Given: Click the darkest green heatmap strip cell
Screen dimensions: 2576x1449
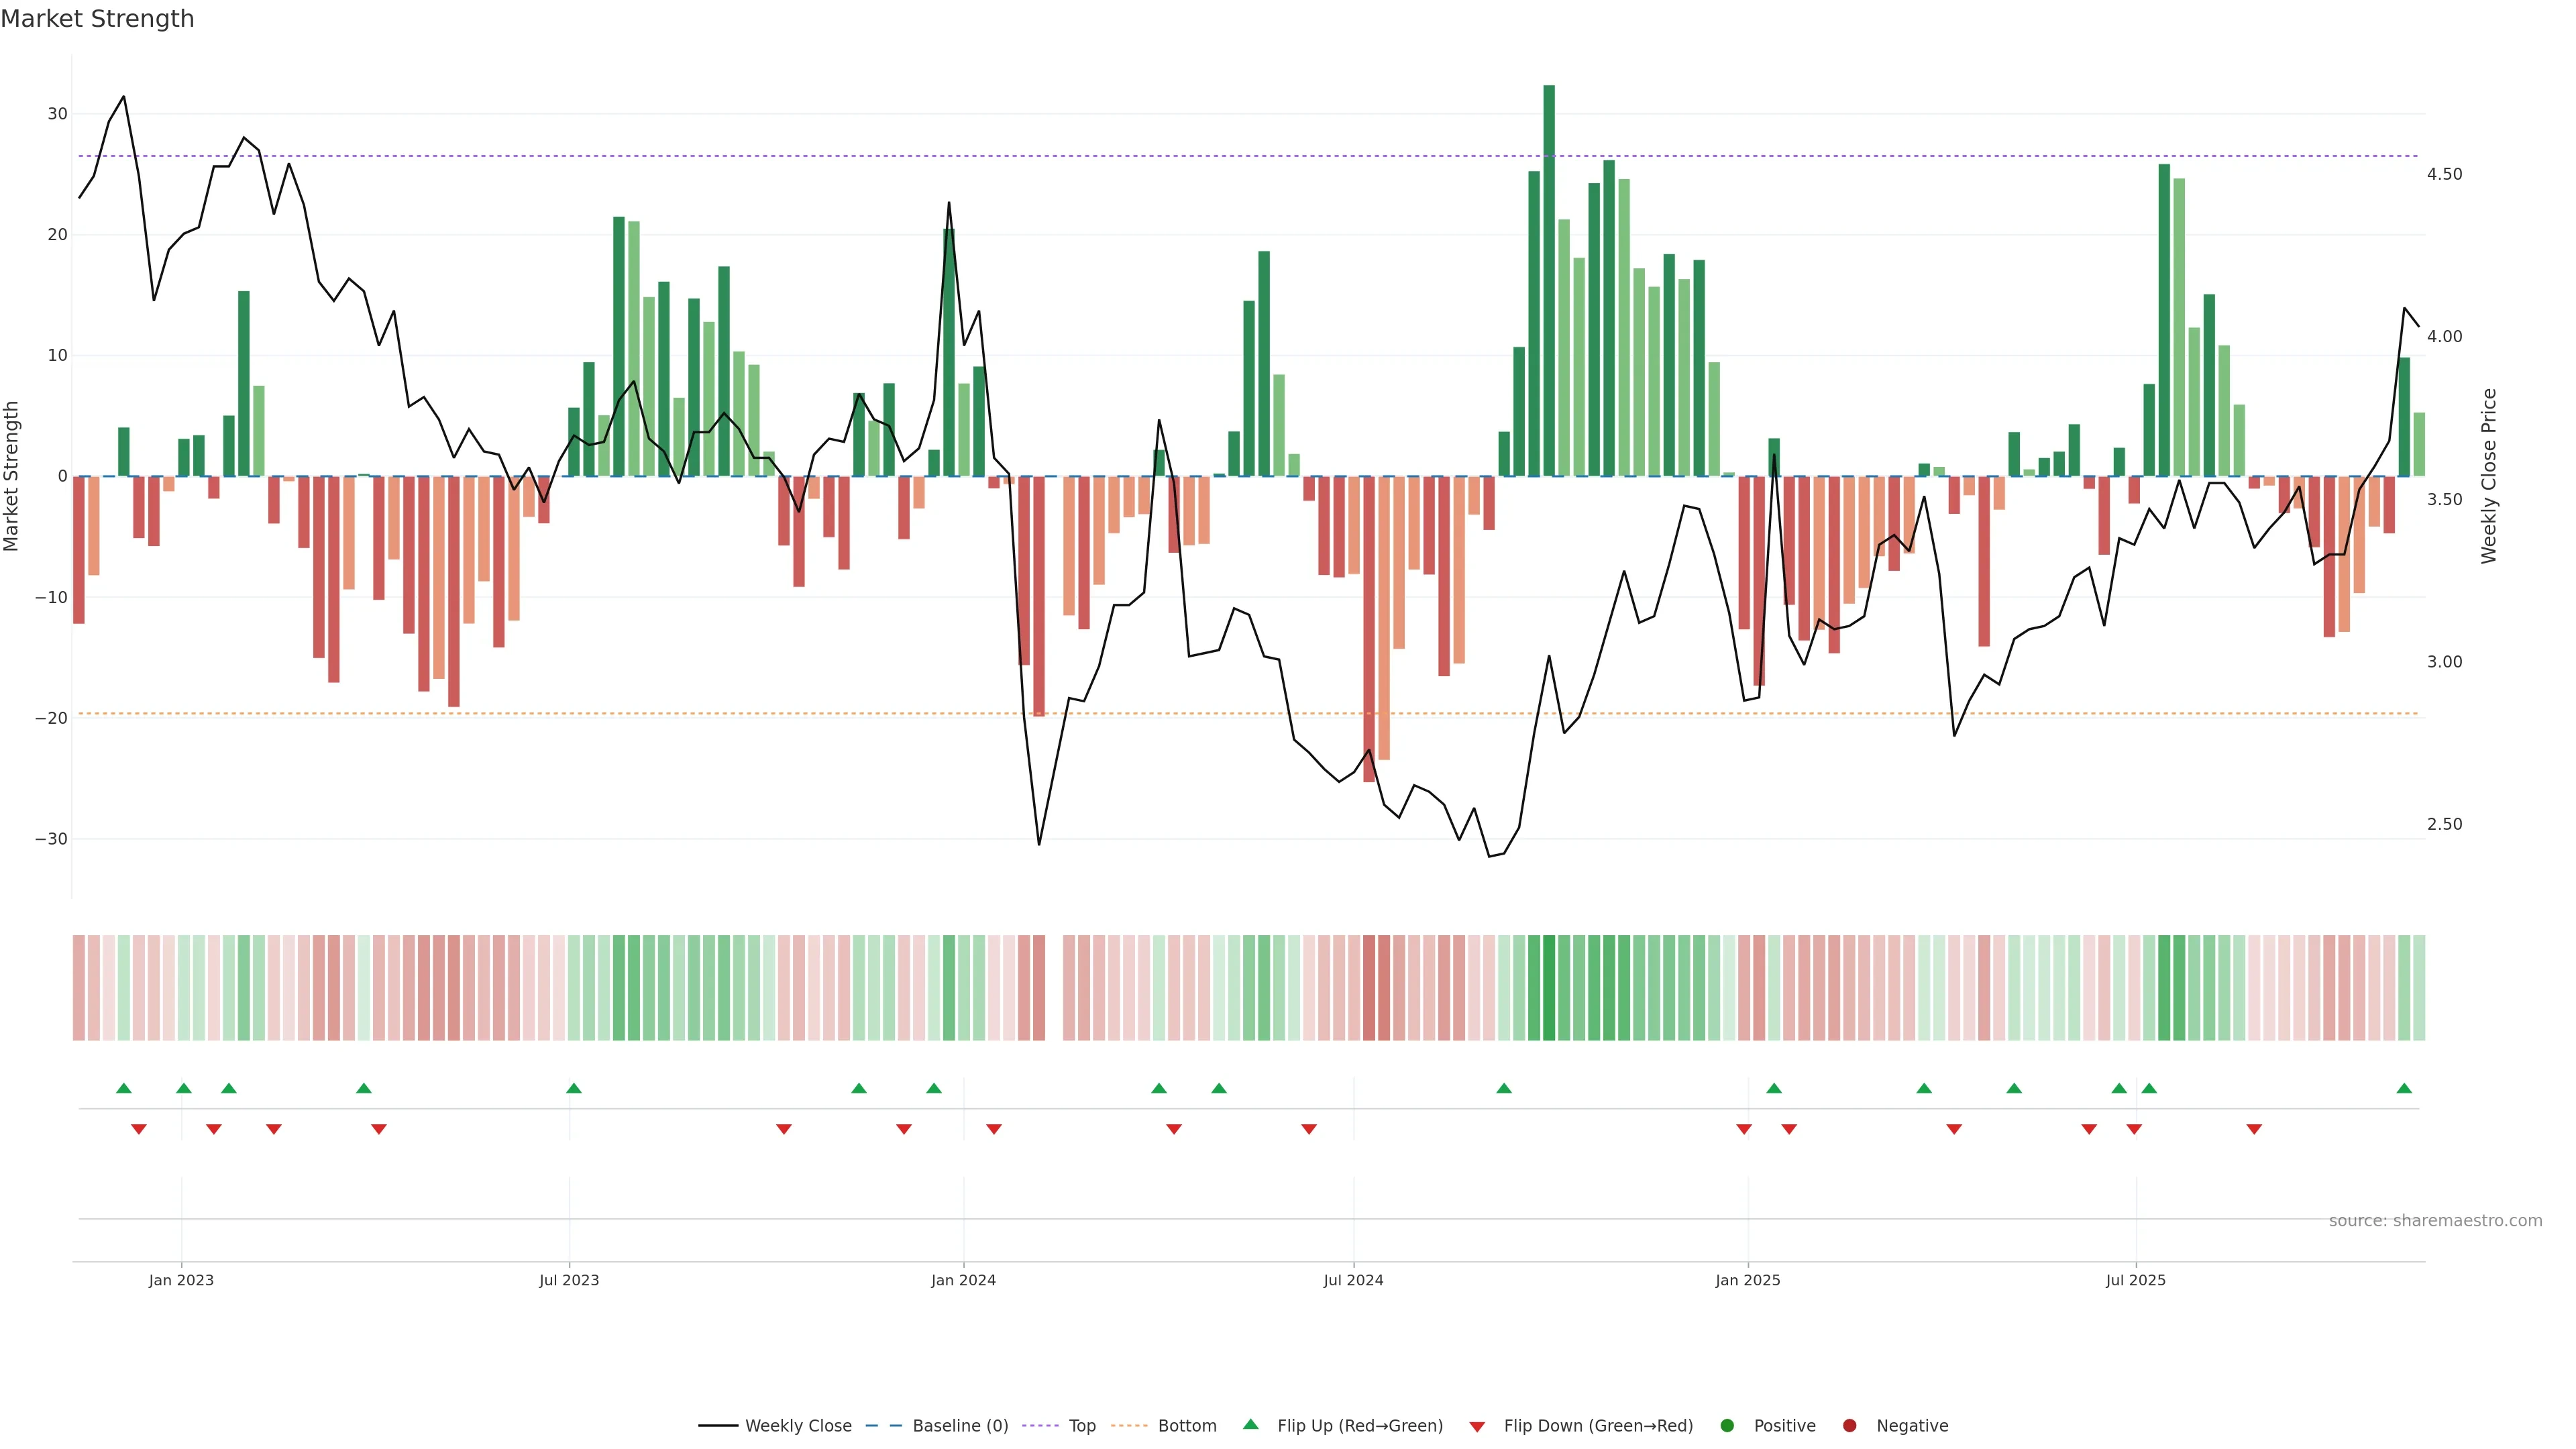Looking at the screenshot, I should tap(1549, 988).
